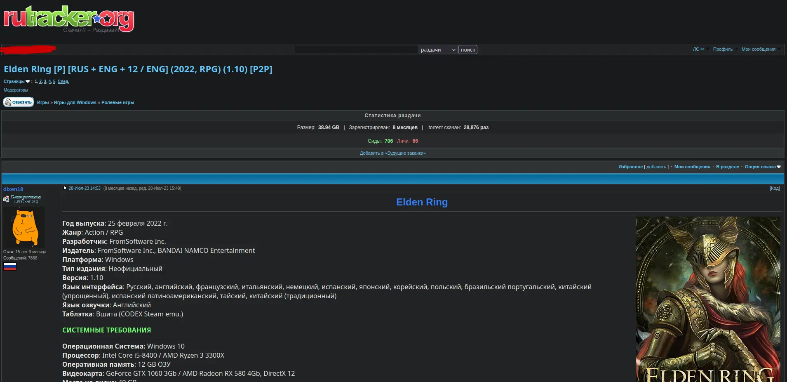Image resolution: width=787 pixels, height=382 pixels.
Task: Go to page 2 of the topic
Action: (40, 82)
